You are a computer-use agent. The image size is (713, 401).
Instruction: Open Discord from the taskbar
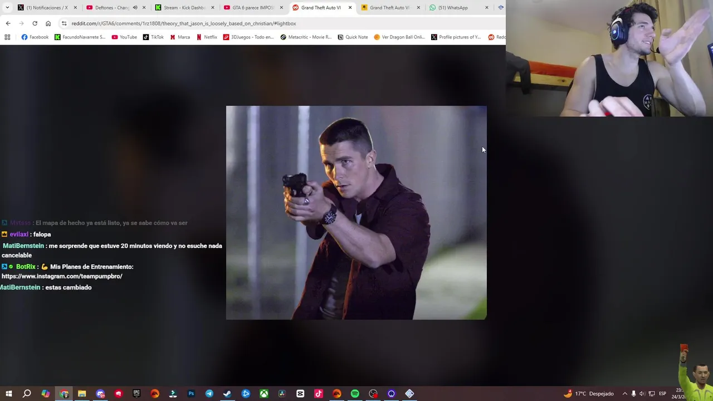[100, 394]
